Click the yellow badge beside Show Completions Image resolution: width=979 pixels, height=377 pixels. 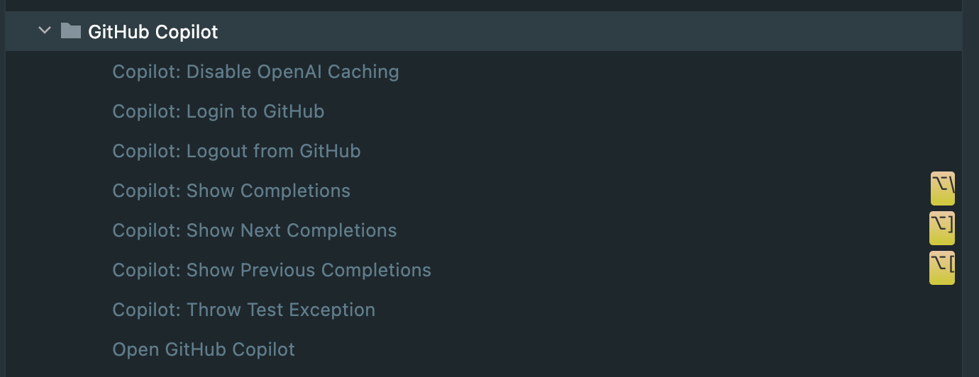942,188
